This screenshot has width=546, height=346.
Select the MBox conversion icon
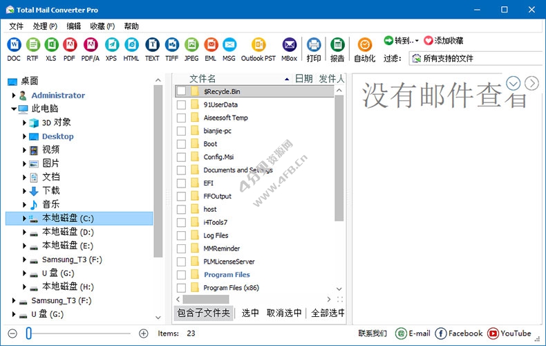(290, 45)
